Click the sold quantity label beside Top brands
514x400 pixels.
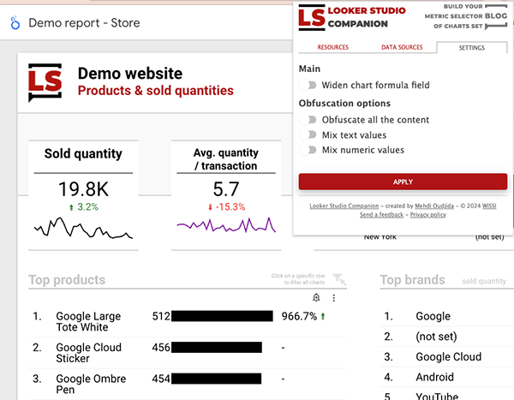point(484,281)
